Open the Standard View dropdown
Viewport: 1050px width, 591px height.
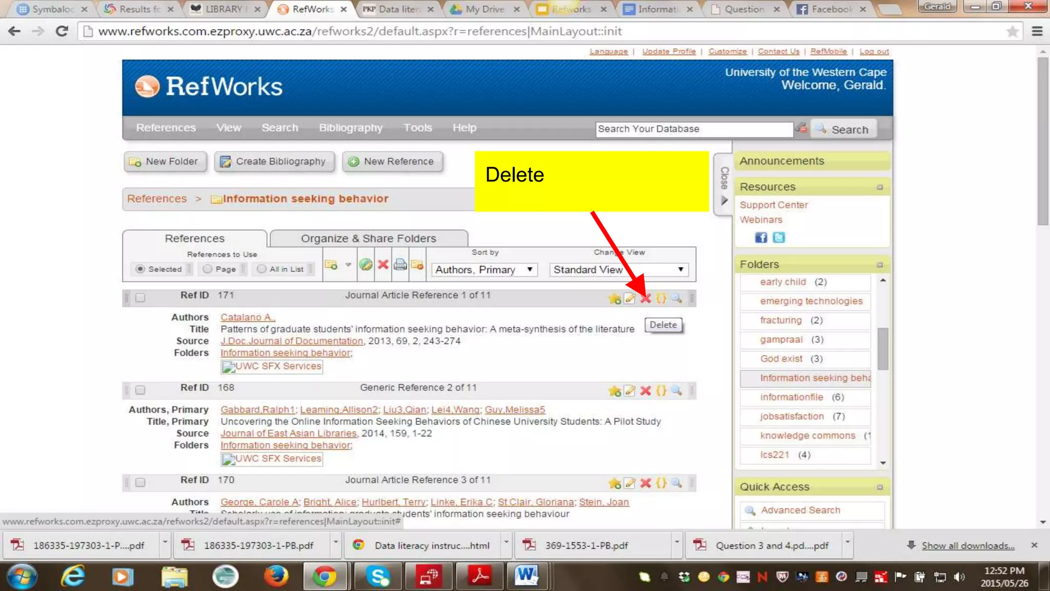pos(618,270)
